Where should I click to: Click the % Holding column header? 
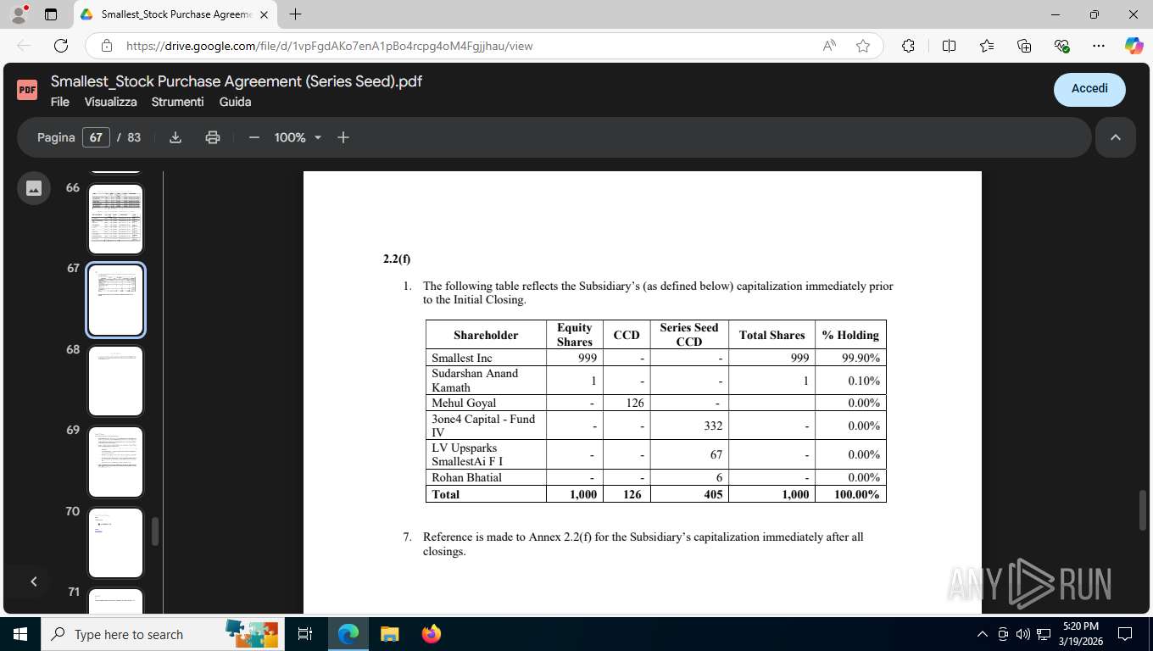point(850,335)
